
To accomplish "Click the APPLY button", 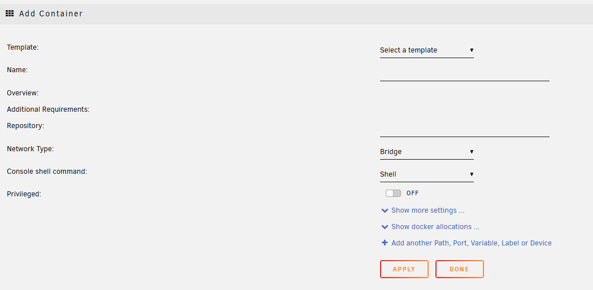I will (404, 269).
